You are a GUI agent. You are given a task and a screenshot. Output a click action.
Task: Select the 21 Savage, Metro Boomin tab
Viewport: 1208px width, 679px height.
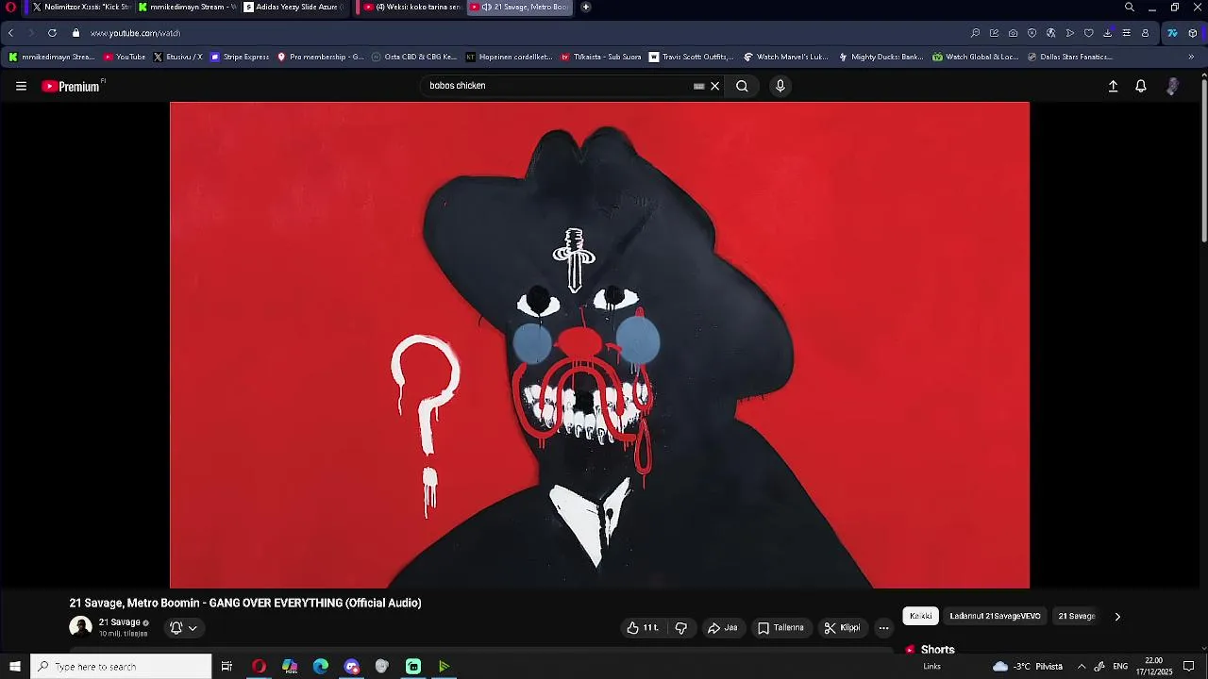(520, 7)
